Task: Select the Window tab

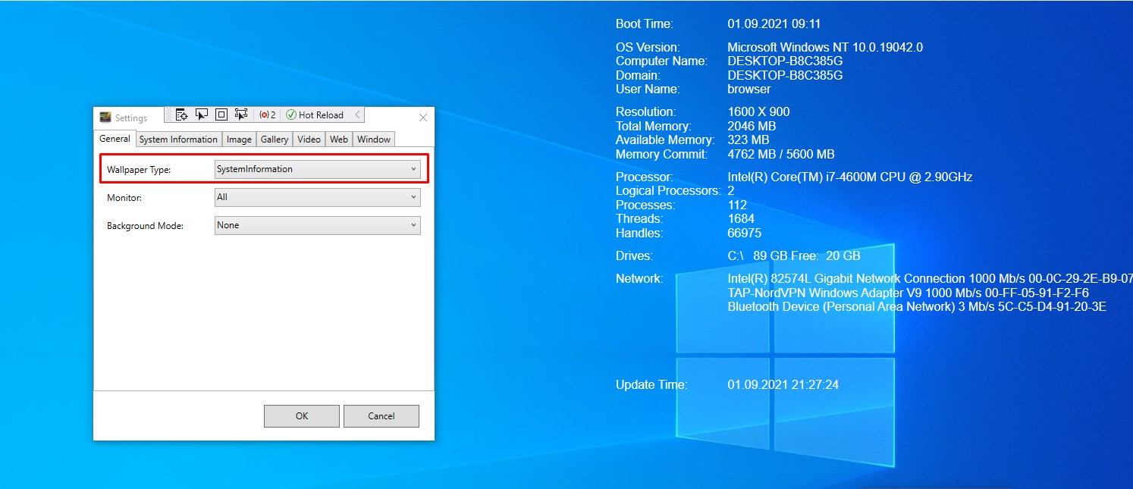Action: (x=374, y=139)
